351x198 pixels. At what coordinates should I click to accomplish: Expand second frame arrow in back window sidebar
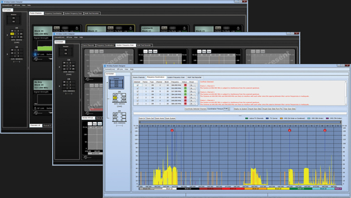pyautogui.click(x=7, y=54)
